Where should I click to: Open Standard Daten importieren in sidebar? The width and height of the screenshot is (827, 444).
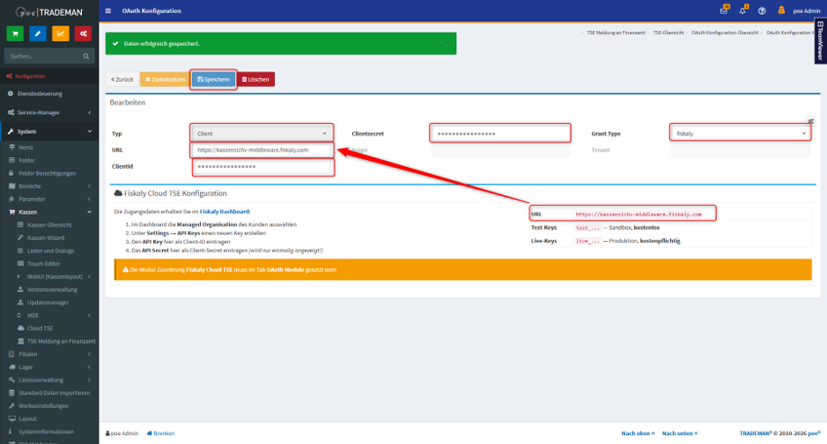[49, 393]
